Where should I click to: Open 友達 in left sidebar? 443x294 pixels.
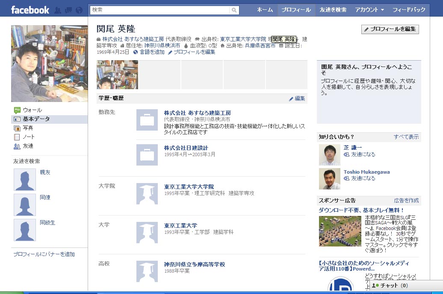pos(28,146)
